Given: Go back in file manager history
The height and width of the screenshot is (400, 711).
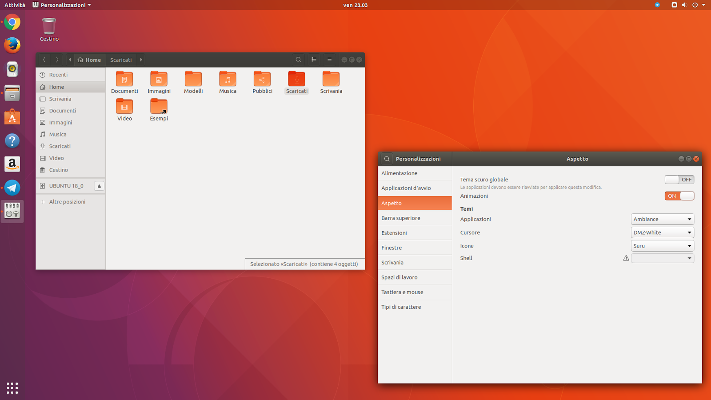Looking at the screenshot, I should click(x=44, y=60).
